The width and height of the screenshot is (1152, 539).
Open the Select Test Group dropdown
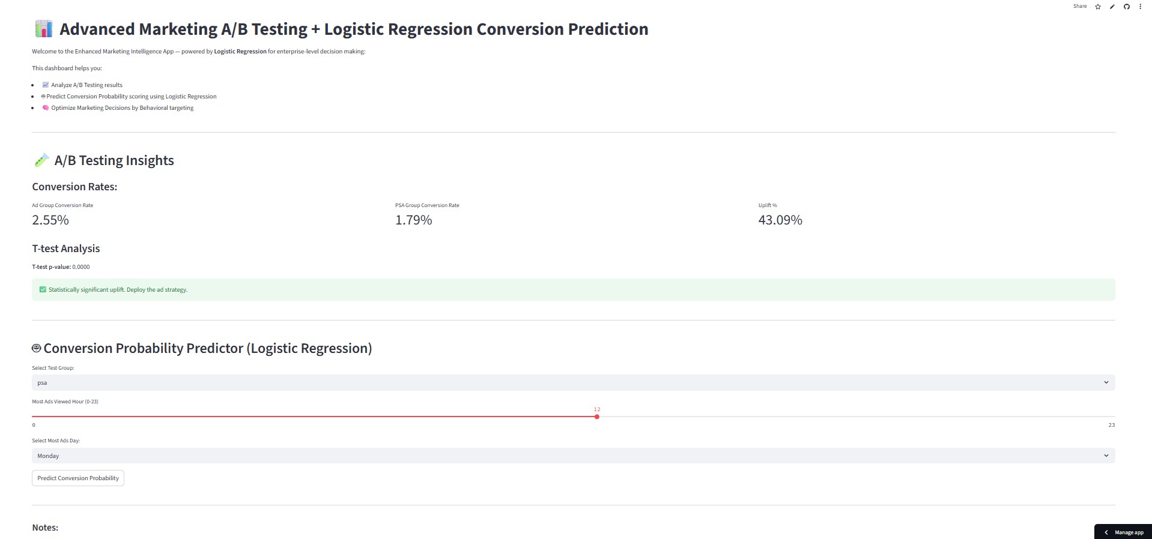pyautogui.click(x=573, y=382)
